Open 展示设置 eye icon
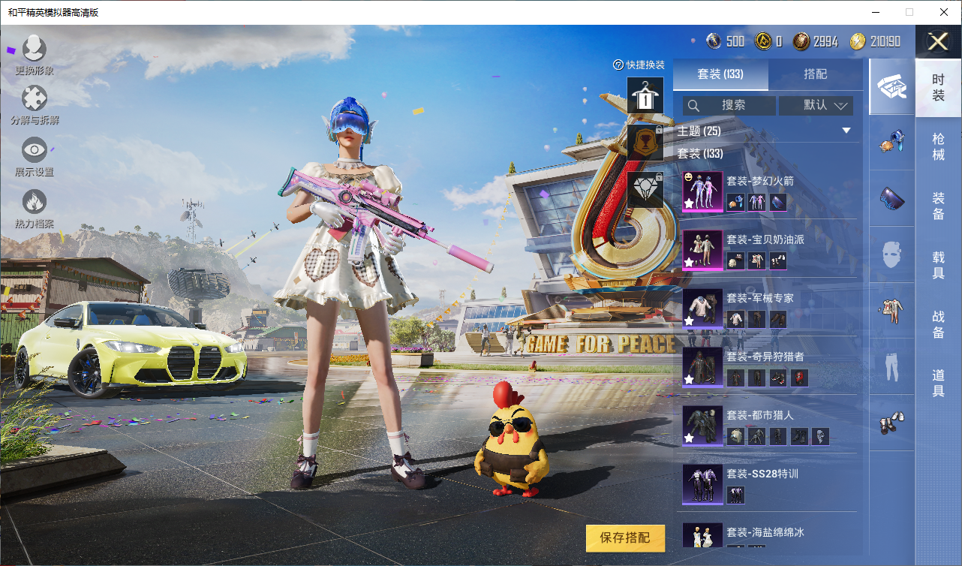 [34, 150]
